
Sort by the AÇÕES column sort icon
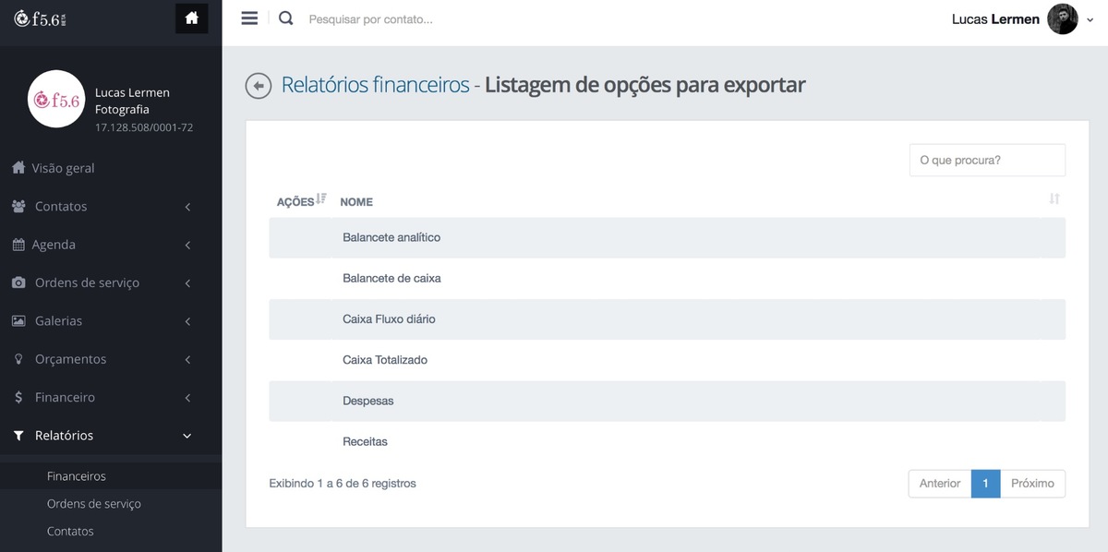321,198
